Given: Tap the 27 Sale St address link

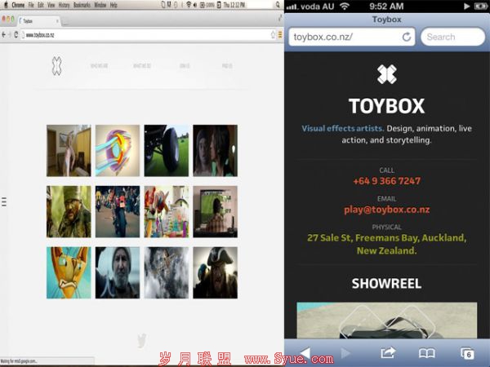Looking at the screenshot, I should 387,244.
